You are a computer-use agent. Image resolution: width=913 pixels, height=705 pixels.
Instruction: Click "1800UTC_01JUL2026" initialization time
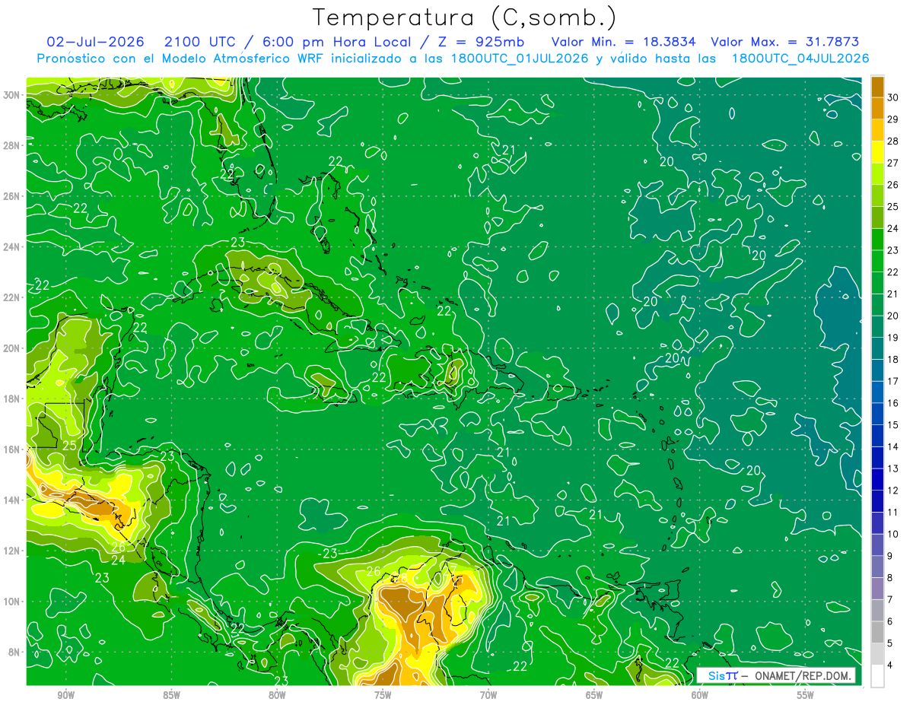[520, 58]
